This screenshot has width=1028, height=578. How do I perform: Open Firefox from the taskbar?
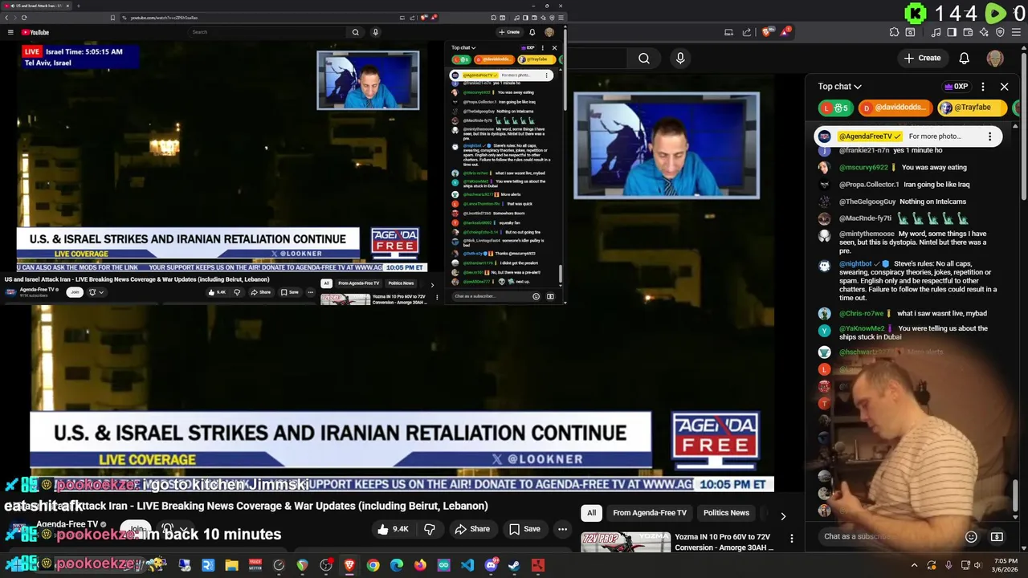420,565
